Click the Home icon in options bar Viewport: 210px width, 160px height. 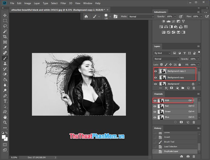[86, 17]
